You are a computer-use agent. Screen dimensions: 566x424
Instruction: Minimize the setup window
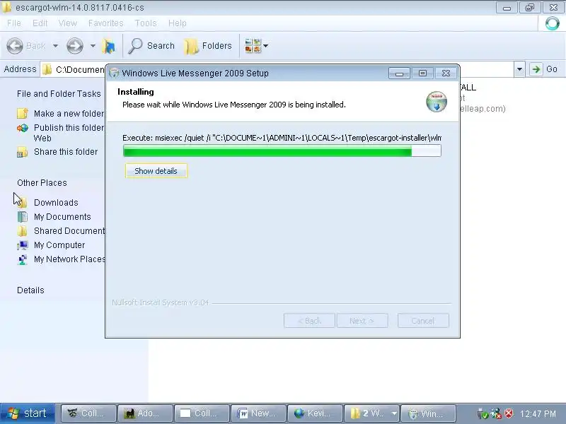[x=399, y=73]
